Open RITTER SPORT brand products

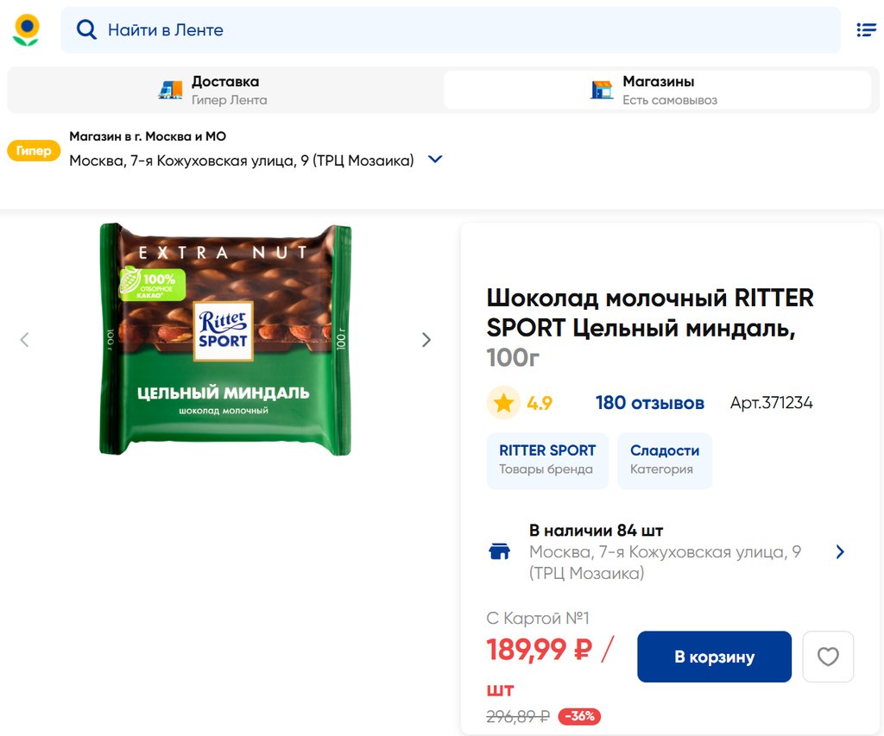point(547,460)
